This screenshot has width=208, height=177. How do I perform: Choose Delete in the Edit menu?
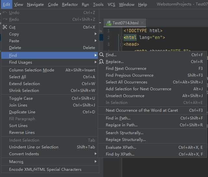pyautogui.click(x=49, y=48)
